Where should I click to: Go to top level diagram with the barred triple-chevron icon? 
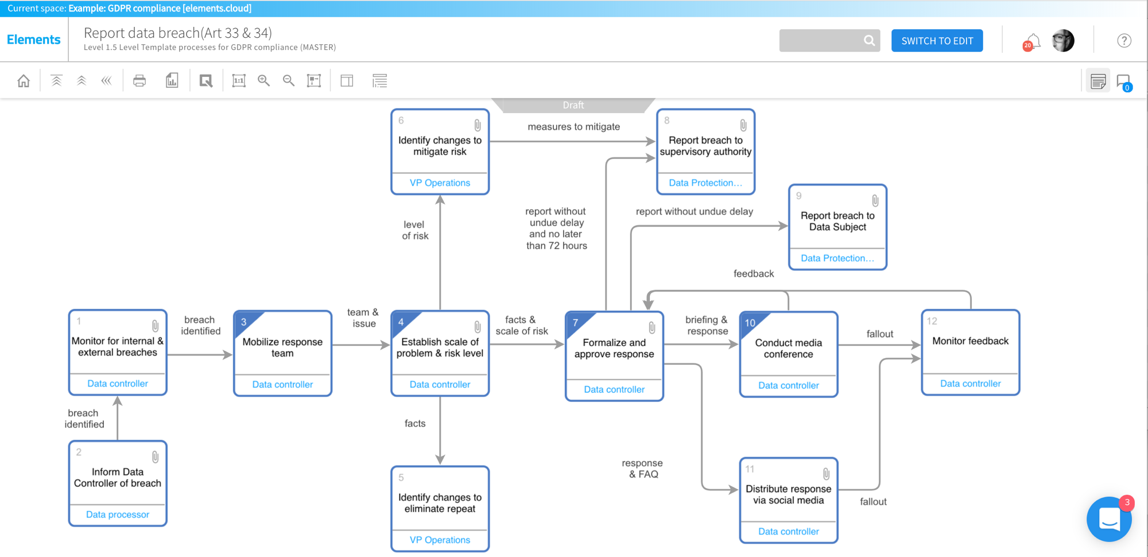(56, 81)
